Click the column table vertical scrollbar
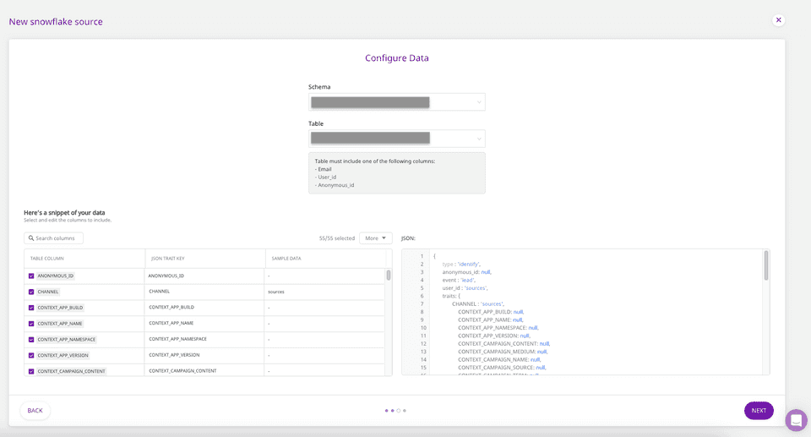 click(x=389, y=276)
